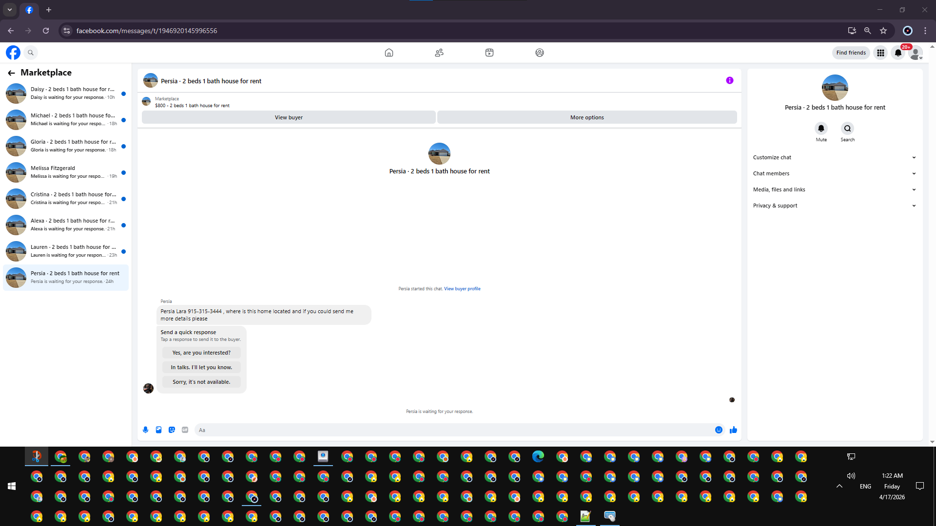Expand Media, files and links section
Screen dimensions: 936x526
[835, 189]
